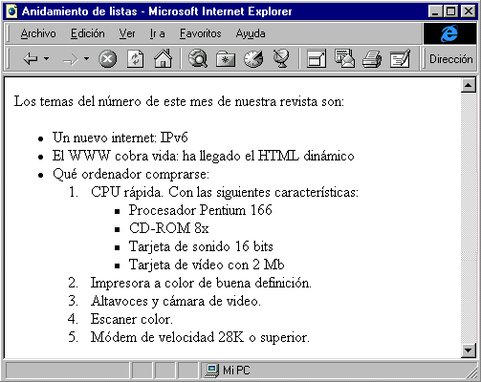Print the page with the printer icon
Viewport: 481px width, 382px height.
372,59
